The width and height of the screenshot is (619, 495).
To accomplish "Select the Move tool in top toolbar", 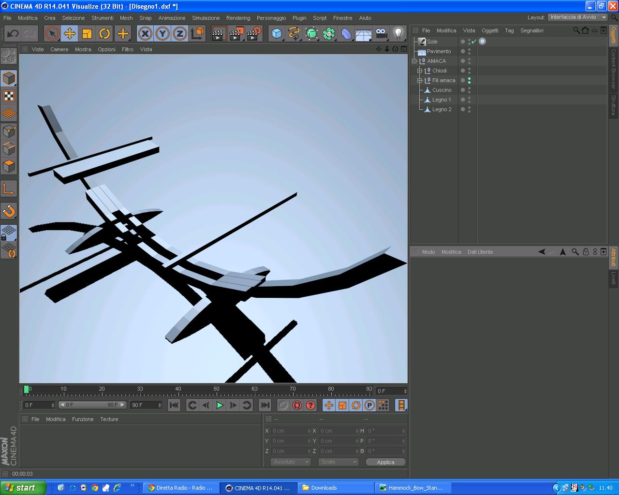I will click(70, 33).
